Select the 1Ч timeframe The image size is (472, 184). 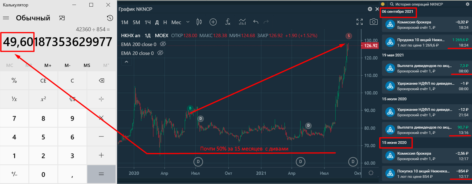pyautogui.click(x=148, y=22)
